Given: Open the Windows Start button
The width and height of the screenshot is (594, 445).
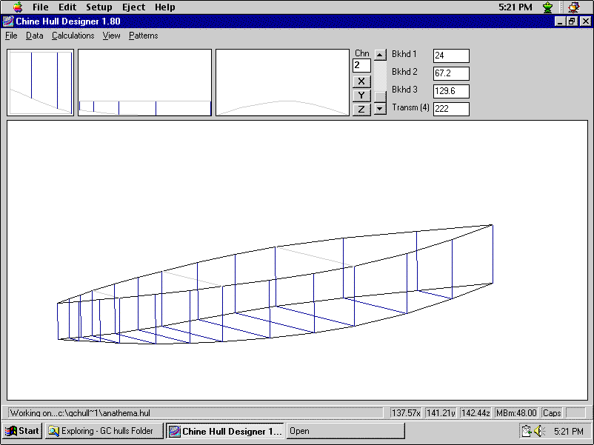Looking at the screenshot, I should 22,431.
